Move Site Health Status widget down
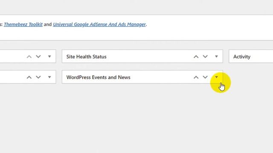The height and width of the screenshot is (153, 273). (205, 57)
